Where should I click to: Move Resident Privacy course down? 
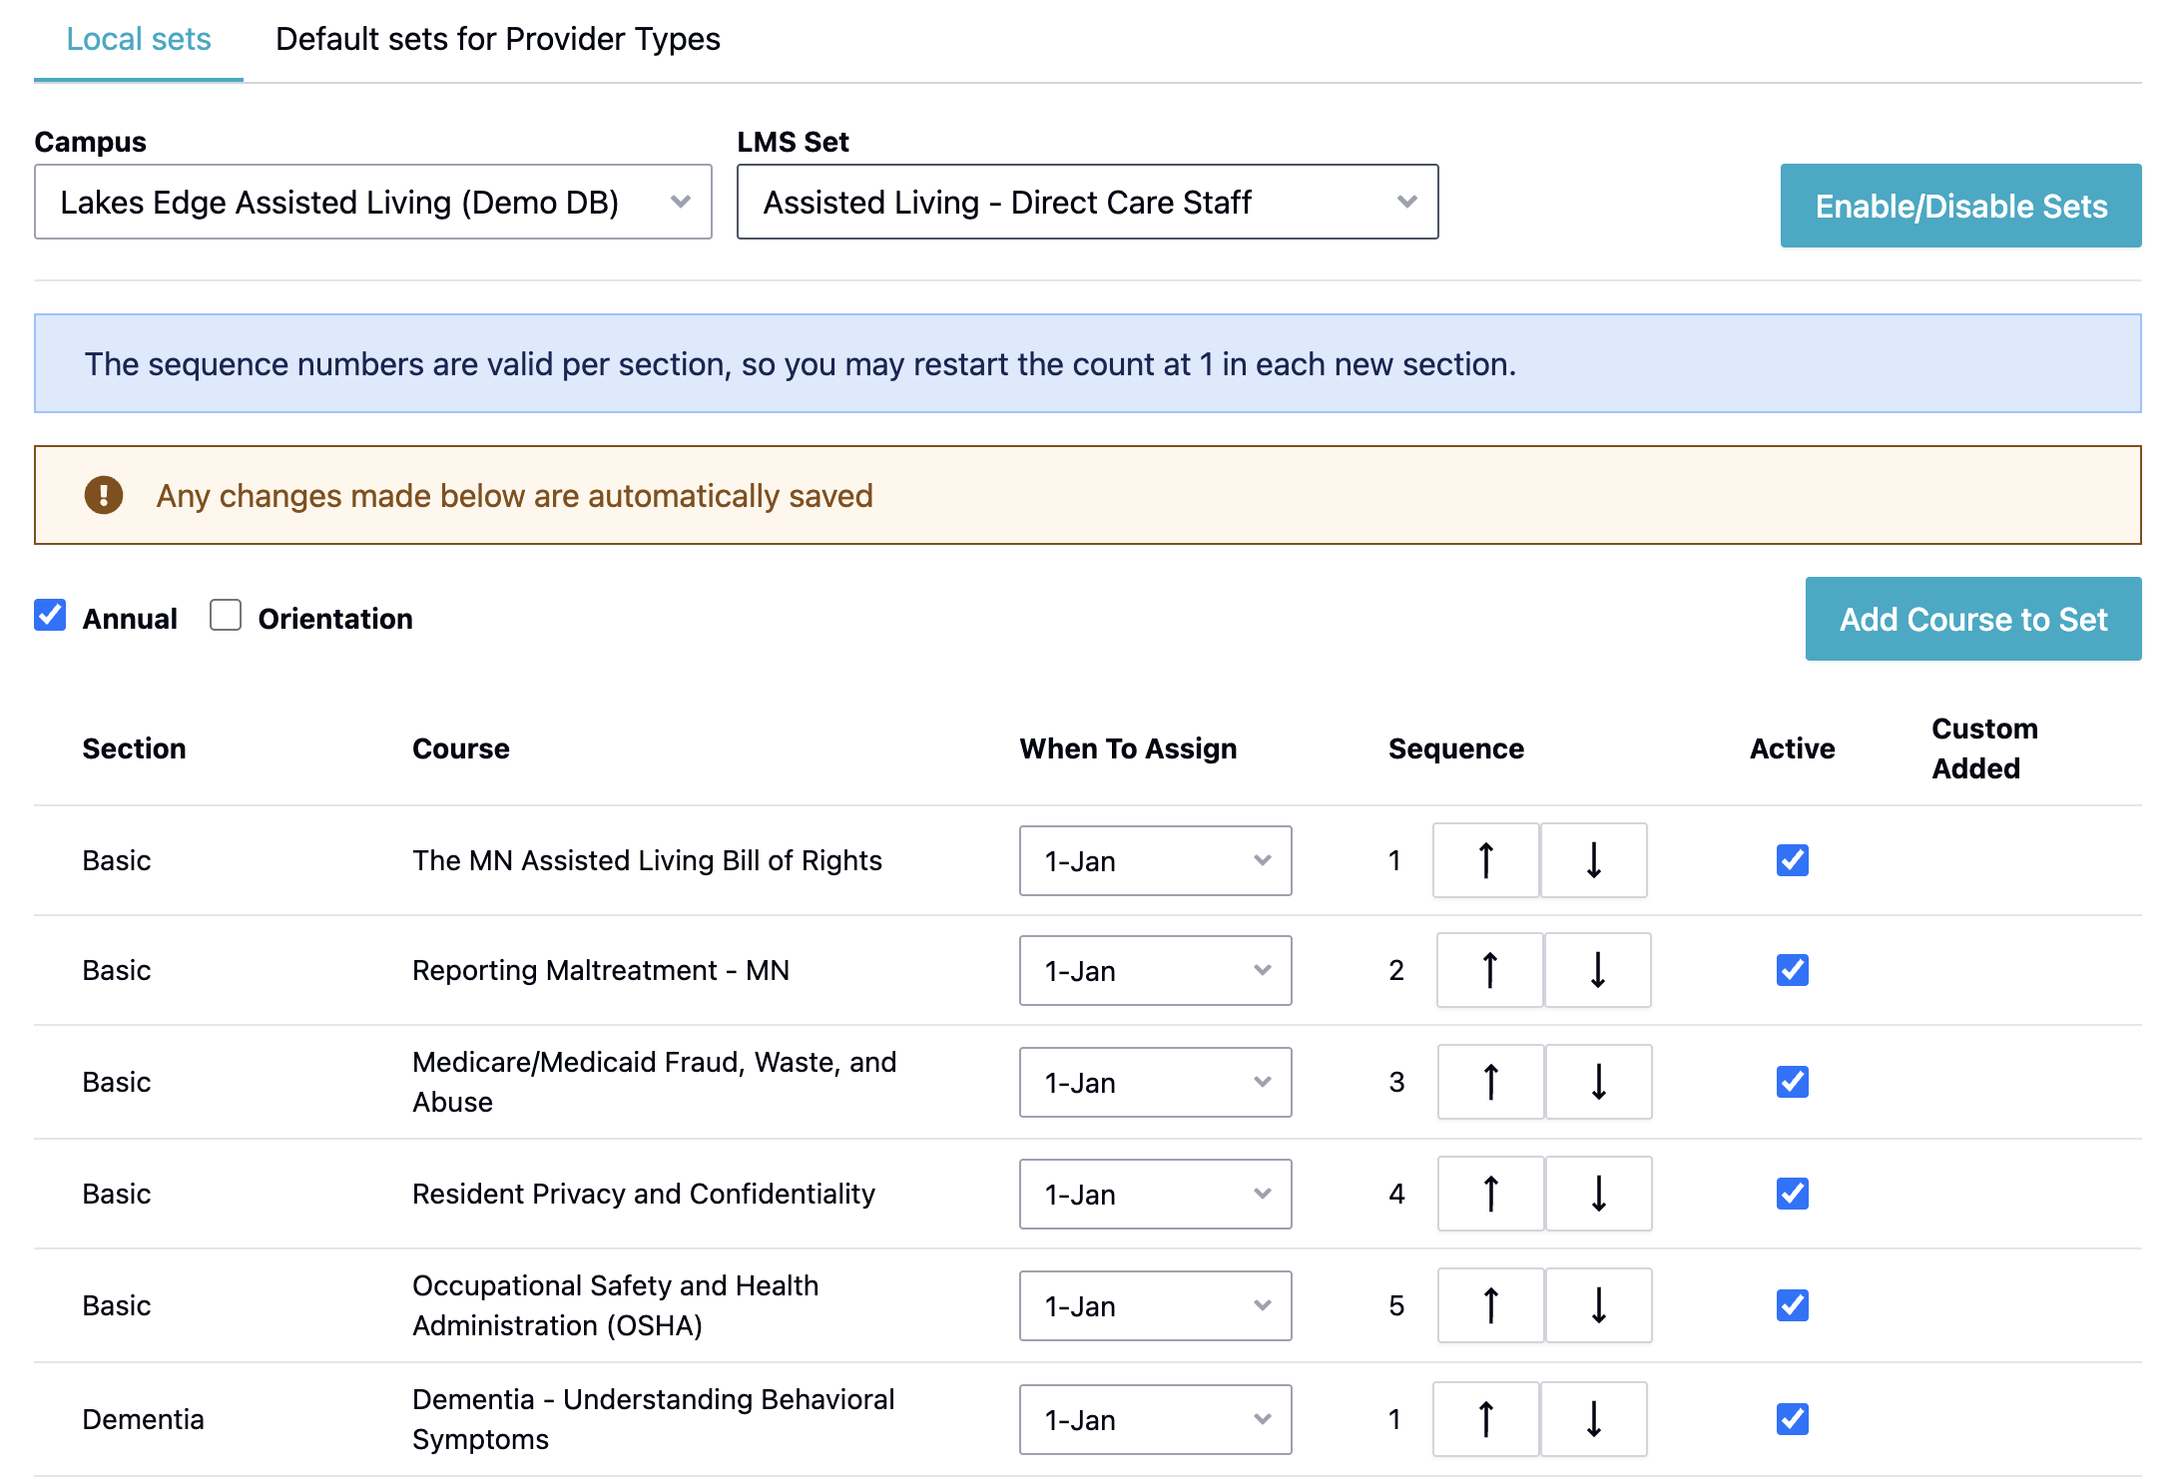tap(1598, 1194)
